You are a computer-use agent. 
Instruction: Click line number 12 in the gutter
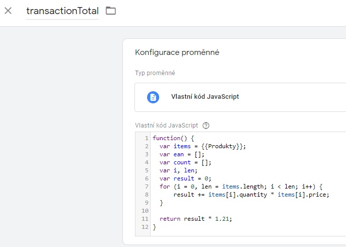(x=145, y=227)
